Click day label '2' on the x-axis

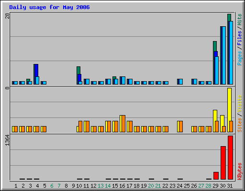pyautogui.click(x=23, y=186)
